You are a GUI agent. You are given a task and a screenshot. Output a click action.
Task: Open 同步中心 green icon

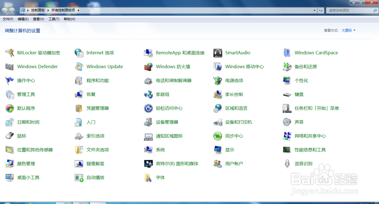[218, 136]
